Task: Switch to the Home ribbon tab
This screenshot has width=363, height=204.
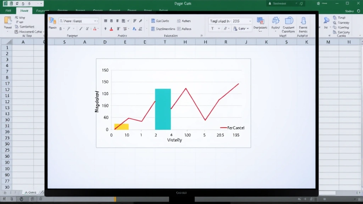Action: click(x=24, y=11)
